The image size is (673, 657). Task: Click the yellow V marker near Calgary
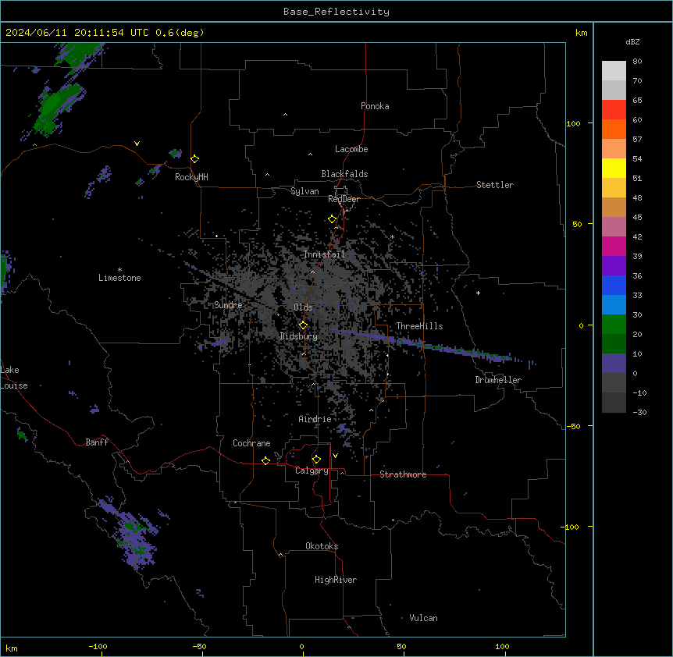[335, 456]
